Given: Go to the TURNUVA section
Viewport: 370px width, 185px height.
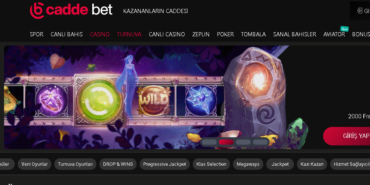Looking at the screenshot, I should click(129, 34).
